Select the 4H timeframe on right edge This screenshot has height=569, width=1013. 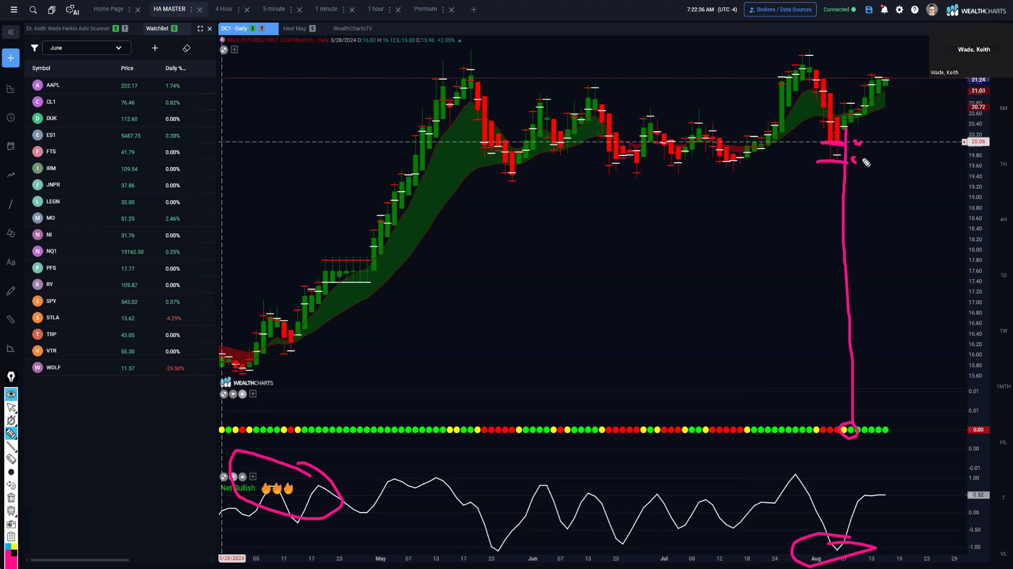(1004, 219)
